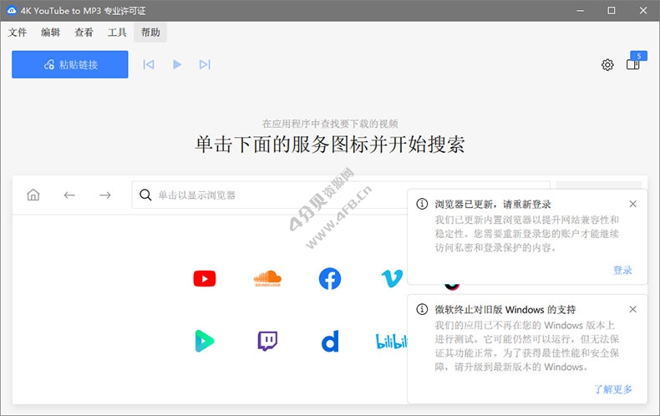Screen dimensions: 660x416
Task: Open the 帮助 menu
Action: (x=150, y=33)
